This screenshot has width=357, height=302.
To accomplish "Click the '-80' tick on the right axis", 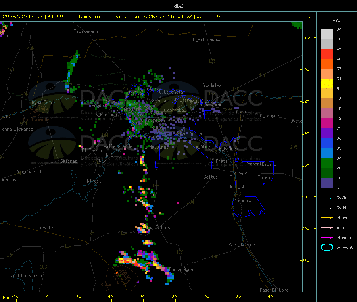I will click(307, 38).
